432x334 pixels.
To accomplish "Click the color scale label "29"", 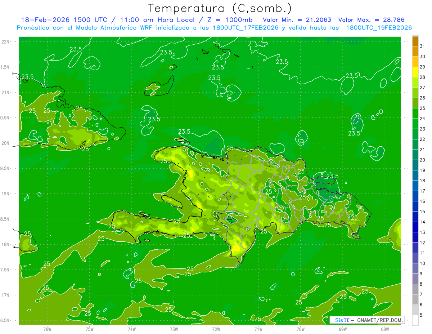I will click(x=423, y=67).
